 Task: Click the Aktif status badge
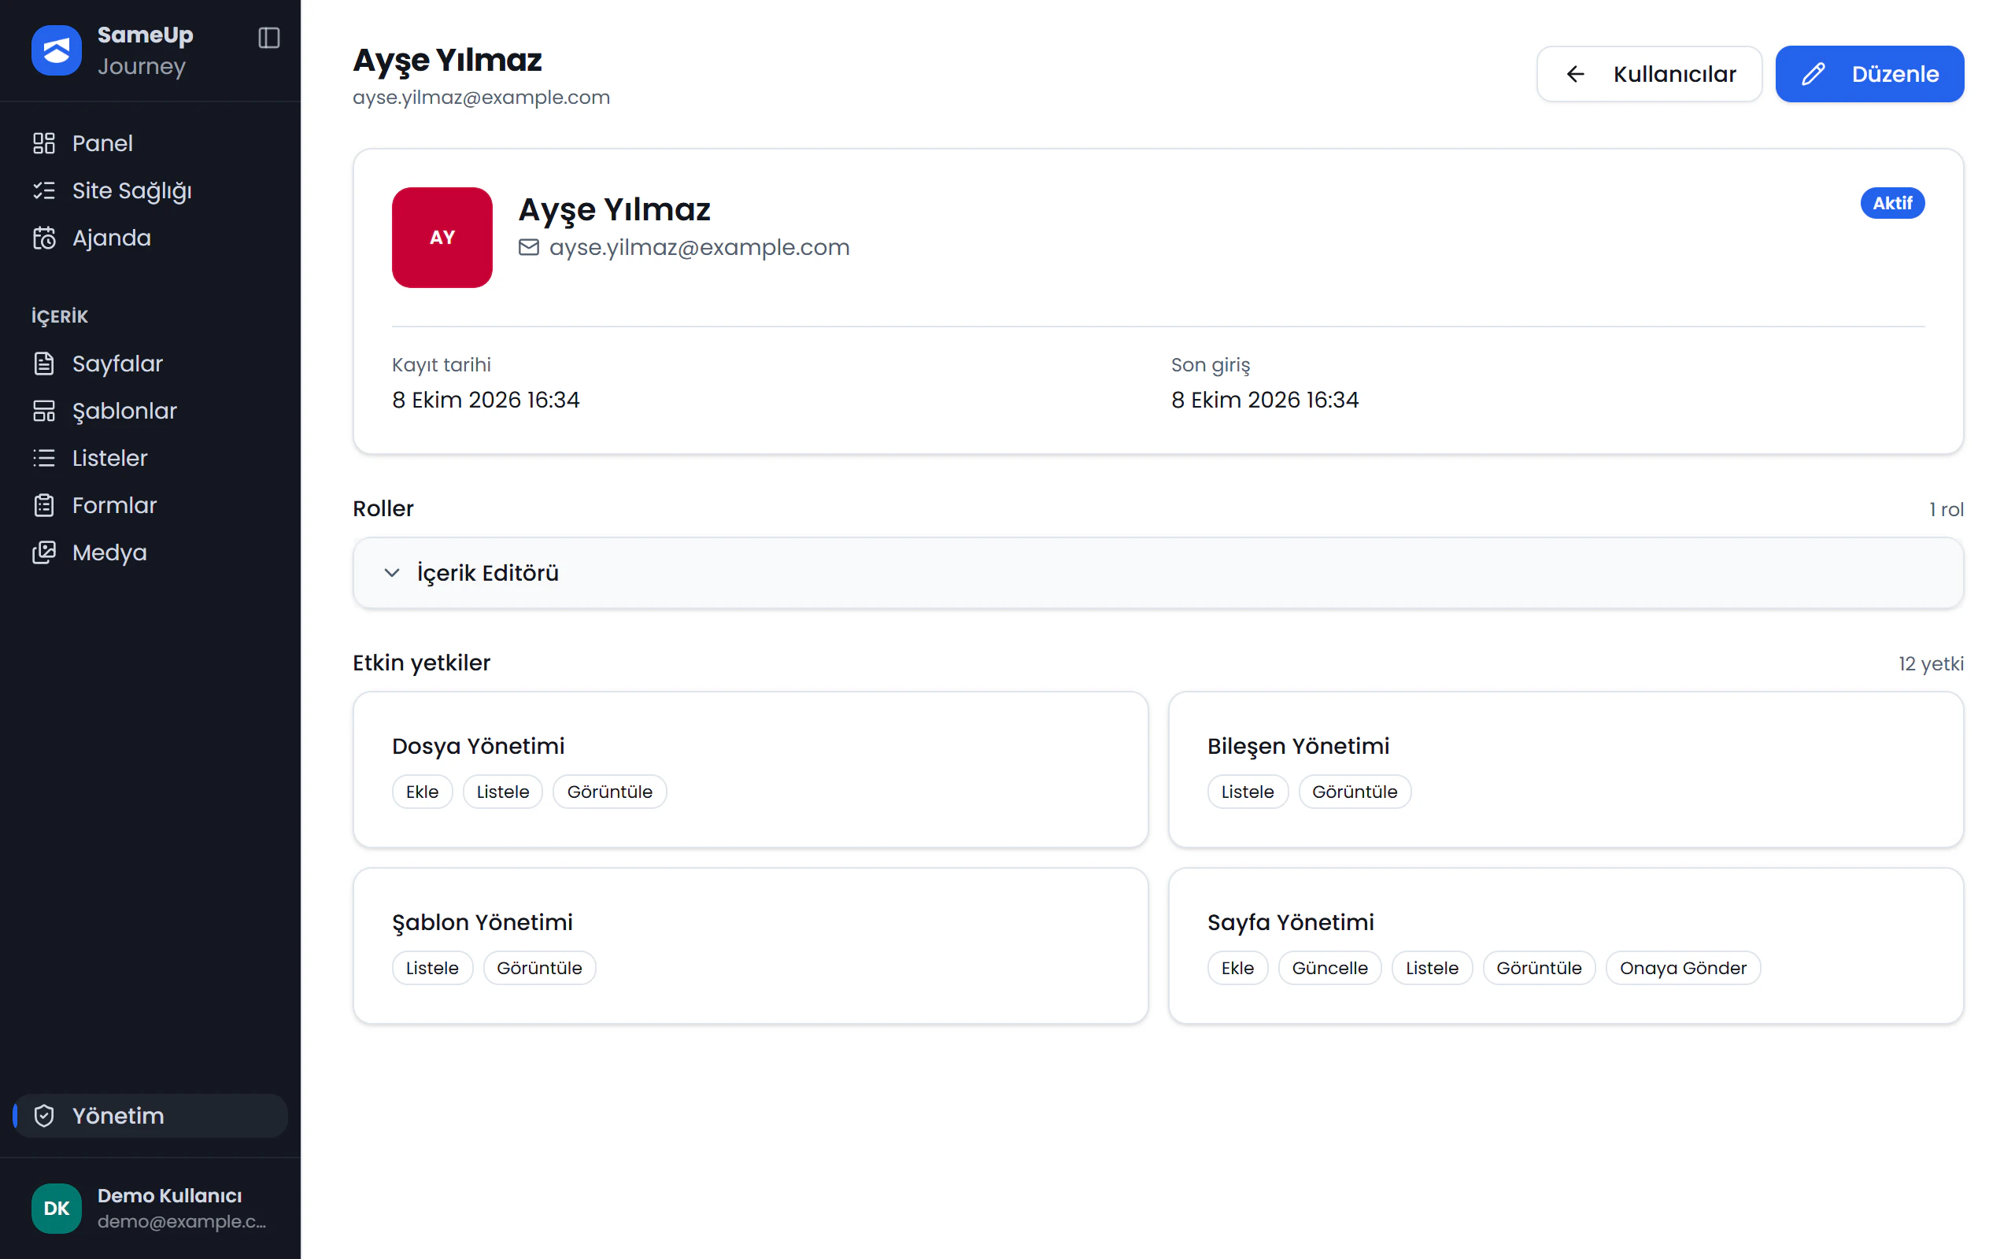click(x=1891, y=203)
